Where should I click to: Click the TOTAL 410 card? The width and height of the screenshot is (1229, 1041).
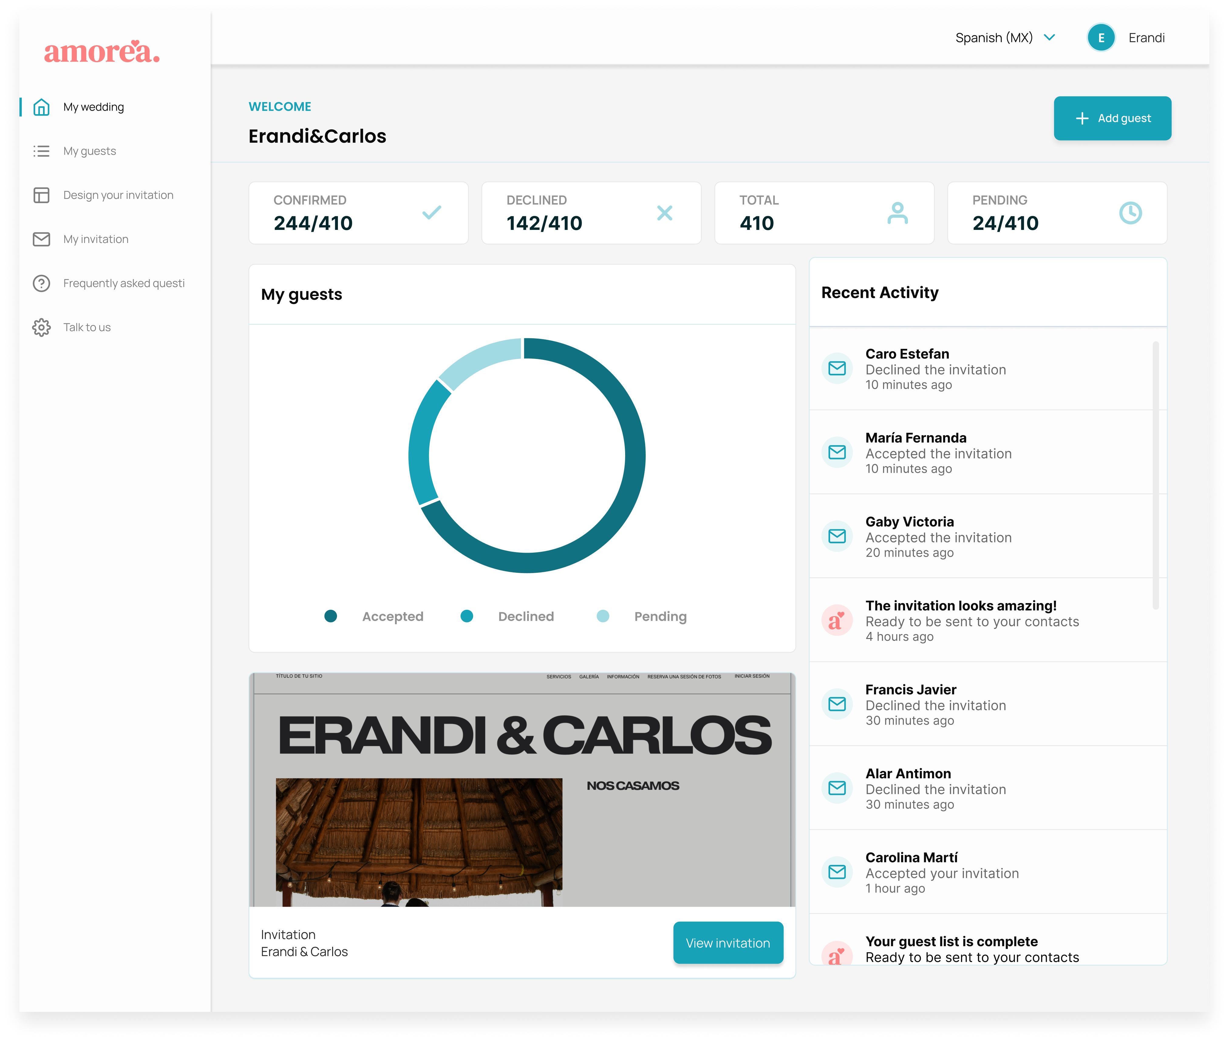[x=824, y=213]
